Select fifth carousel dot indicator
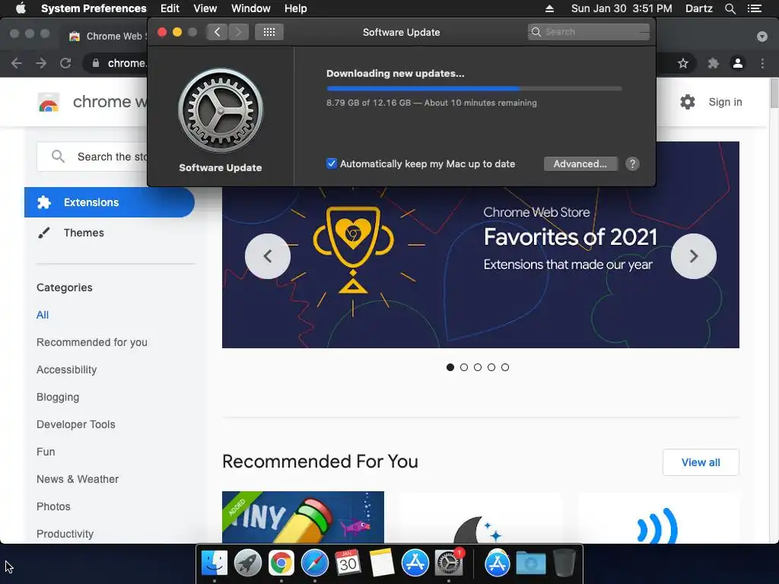This screenshot has width=779, height=584. coord(505,367)
